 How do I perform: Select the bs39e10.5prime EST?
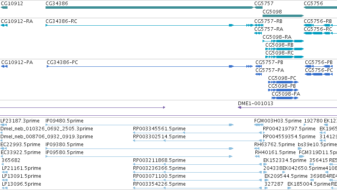pyautogui.click(x=317, y=145)
